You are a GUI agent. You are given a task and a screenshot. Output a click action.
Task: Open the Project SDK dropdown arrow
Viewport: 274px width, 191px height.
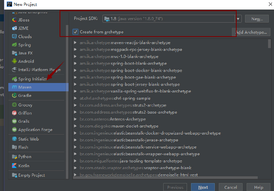pyautogui.click(x=238, y=19)
